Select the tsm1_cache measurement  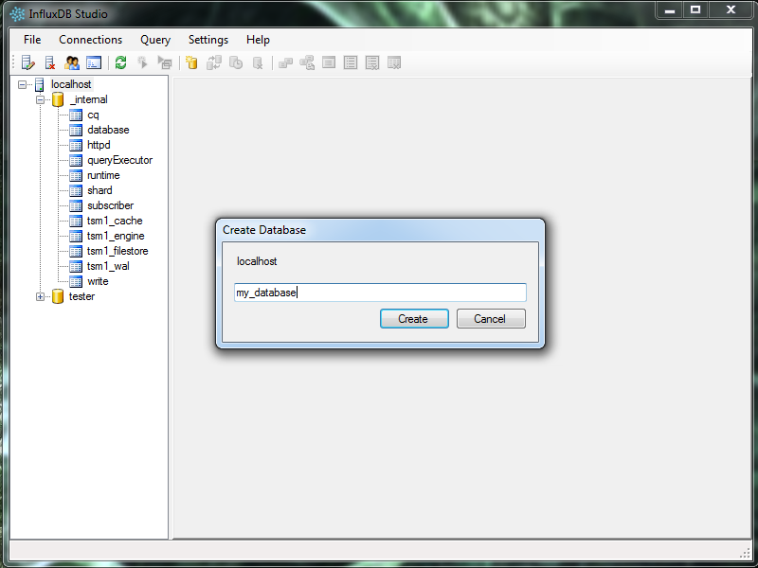point(115,221)
